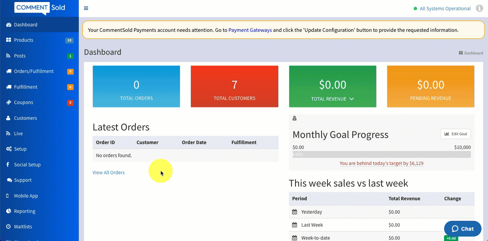This screenshot has width=488, height=241.
Task: Open Orders/Fulfillment in the sidebar
Action: pos(34,71)
